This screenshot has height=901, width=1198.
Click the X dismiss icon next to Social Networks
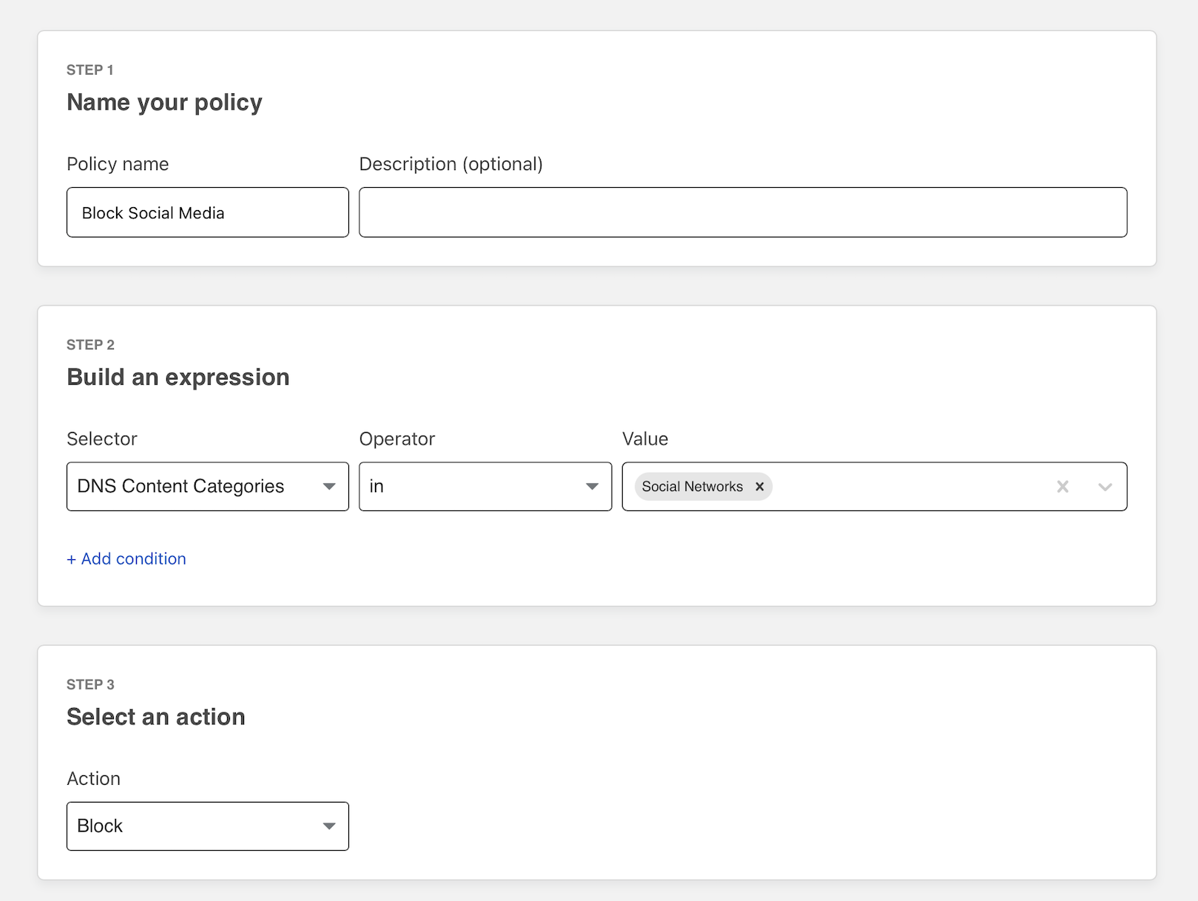point(759,487)
